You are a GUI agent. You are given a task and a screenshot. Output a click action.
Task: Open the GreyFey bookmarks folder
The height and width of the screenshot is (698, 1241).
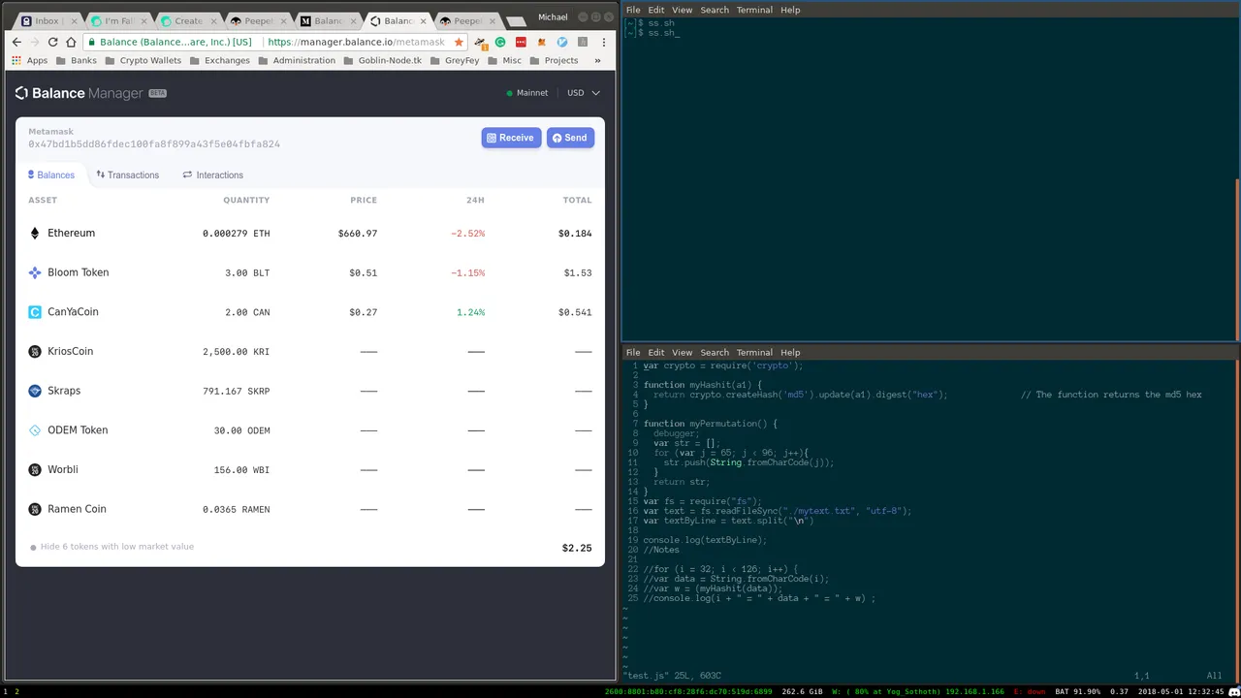(455, 60)
